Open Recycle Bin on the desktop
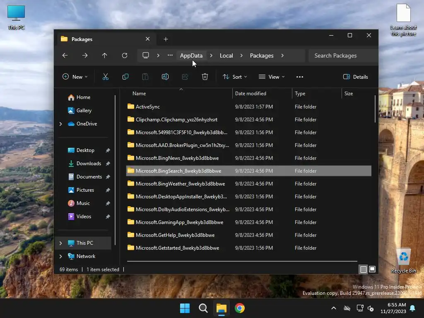 coord(403,261)
